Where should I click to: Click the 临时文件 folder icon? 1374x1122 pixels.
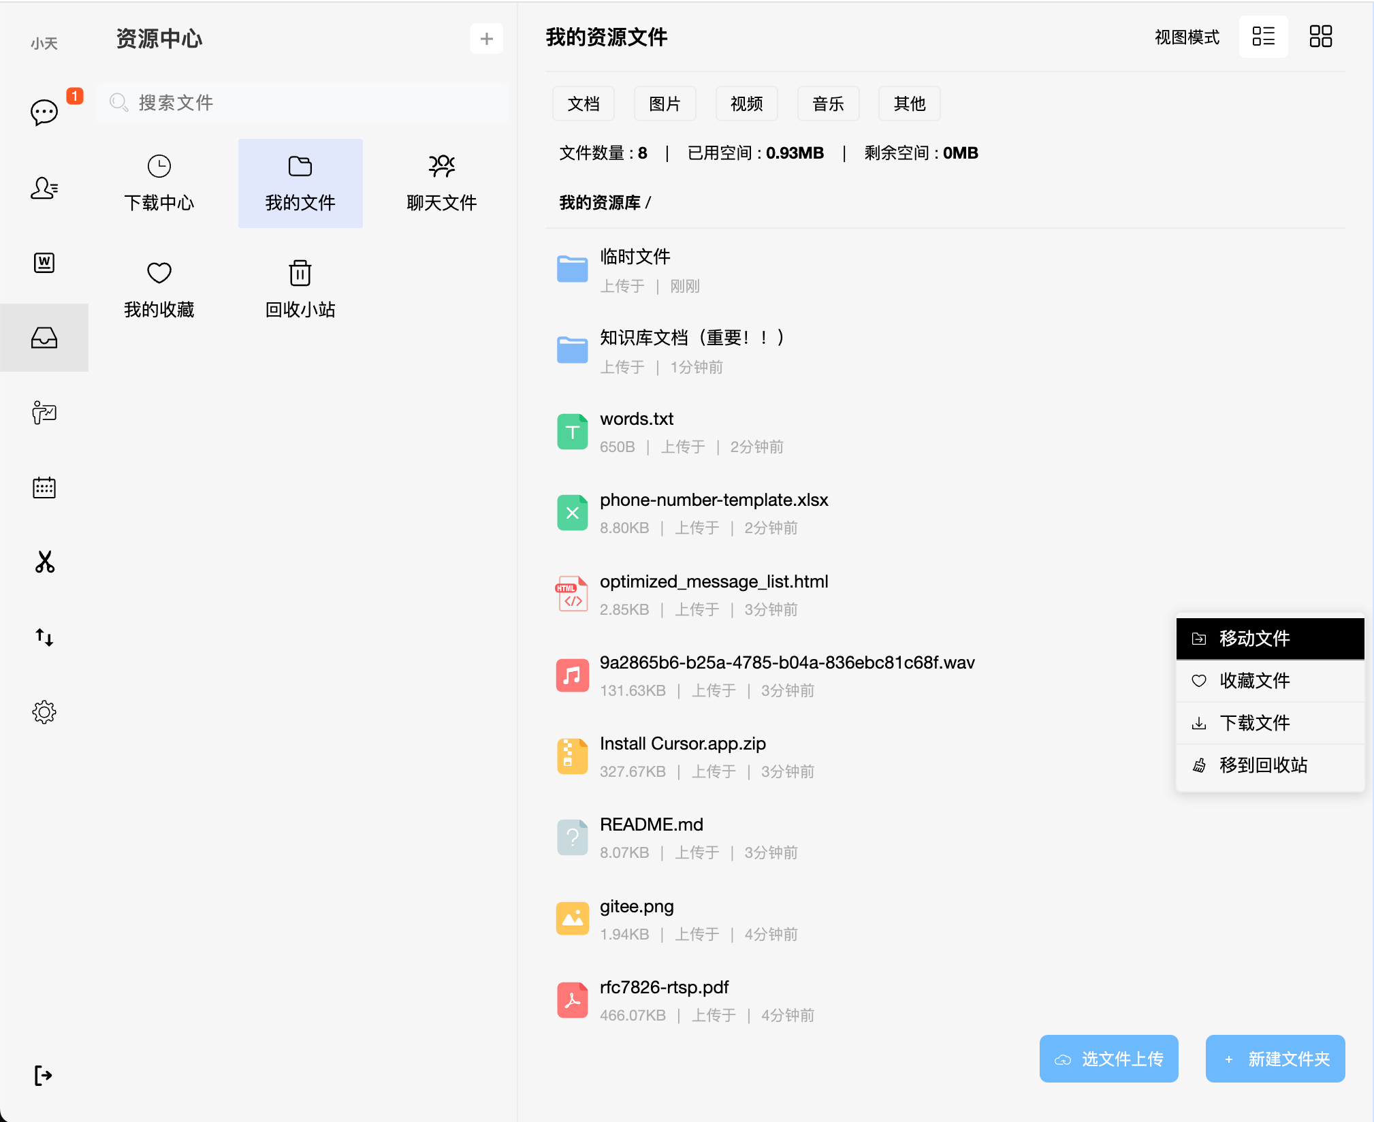[x=573, y=269]
